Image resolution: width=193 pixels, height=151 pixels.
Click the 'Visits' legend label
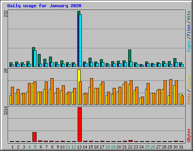188,82
